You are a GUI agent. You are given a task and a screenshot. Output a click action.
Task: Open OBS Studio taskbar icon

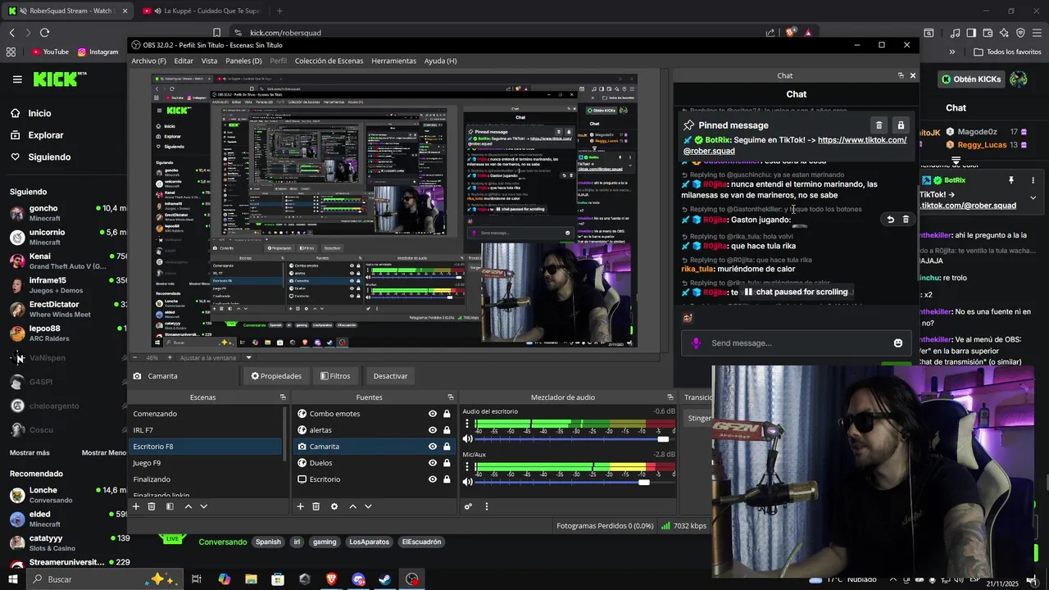(x=412, y=579)
